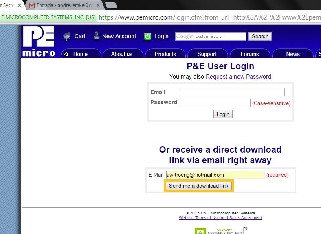The width and height of the screenshot is (321, 234).
Task: Go to the Home menu tab
Action: coord(81,54)
